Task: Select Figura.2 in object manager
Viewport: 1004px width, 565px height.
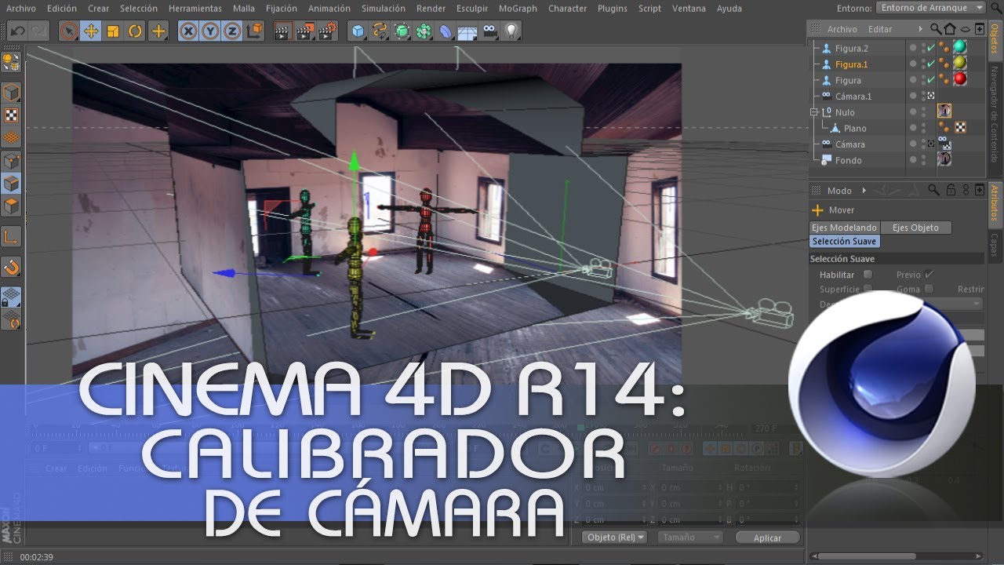Action: tap(851, 49)
